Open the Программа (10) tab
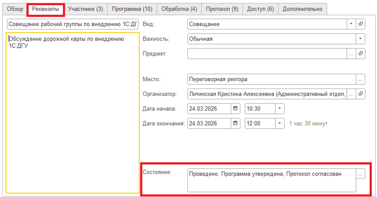Image resolution: width=377 pixels, height=197 pixels. coord(132,9)
